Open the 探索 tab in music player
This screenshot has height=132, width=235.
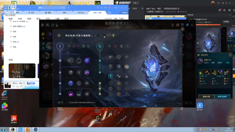coord(64,13)
